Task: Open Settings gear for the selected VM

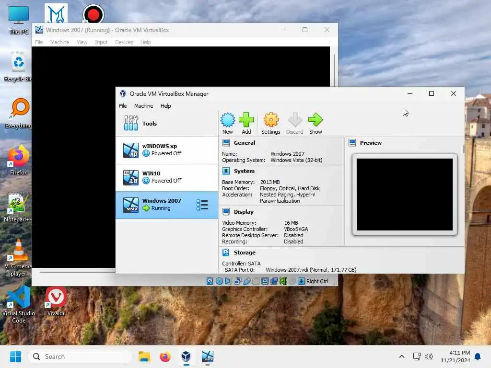Action: click(270, 123)
